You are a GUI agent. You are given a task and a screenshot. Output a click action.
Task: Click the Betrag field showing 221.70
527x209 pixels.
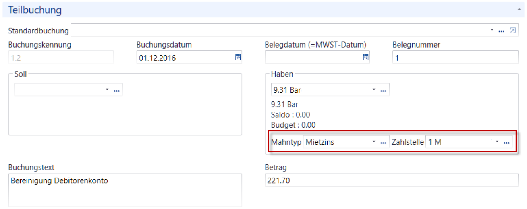click(x=392, y=180)
